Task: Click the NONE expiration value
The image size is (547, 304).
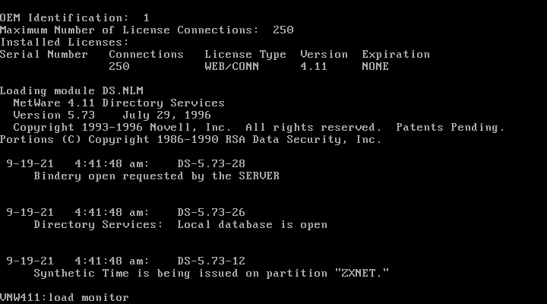Action: pyautogui.click(x=375, y=67)
